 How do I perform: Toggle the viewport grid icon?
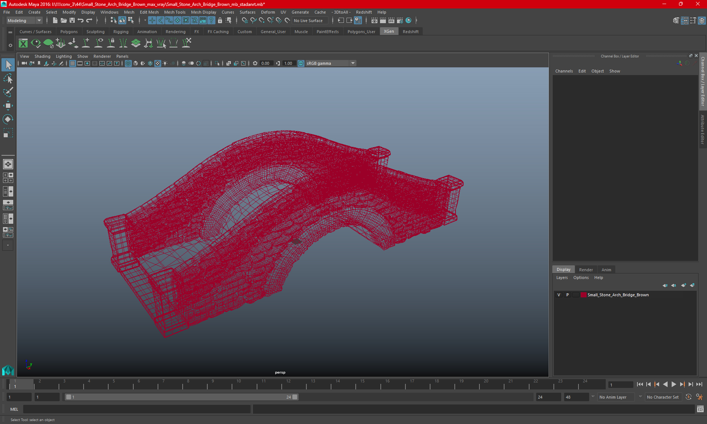[x=73, y=63]
